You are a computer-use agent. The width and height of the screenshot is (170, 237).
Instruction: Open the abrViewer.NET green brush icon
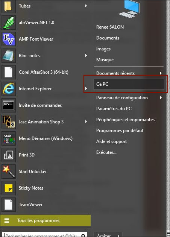(x=9, y=23)
